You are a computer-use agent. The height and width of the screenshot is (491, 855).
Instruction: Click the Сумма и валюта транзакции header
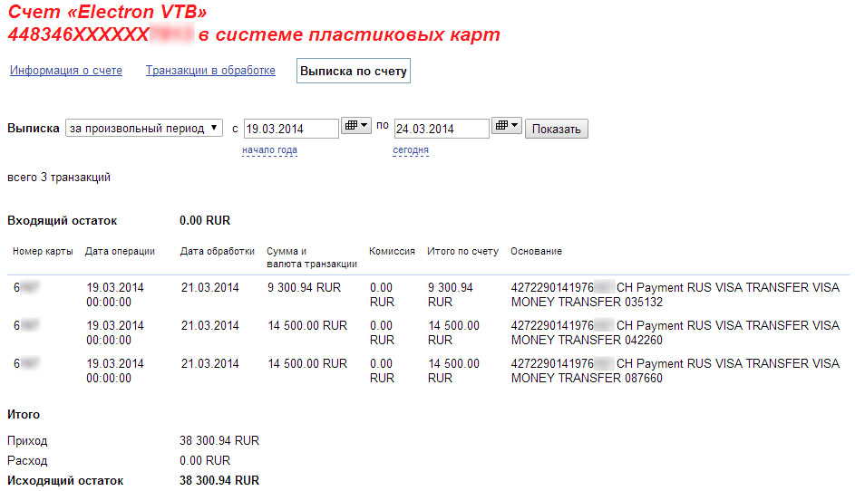coord(312,257)
